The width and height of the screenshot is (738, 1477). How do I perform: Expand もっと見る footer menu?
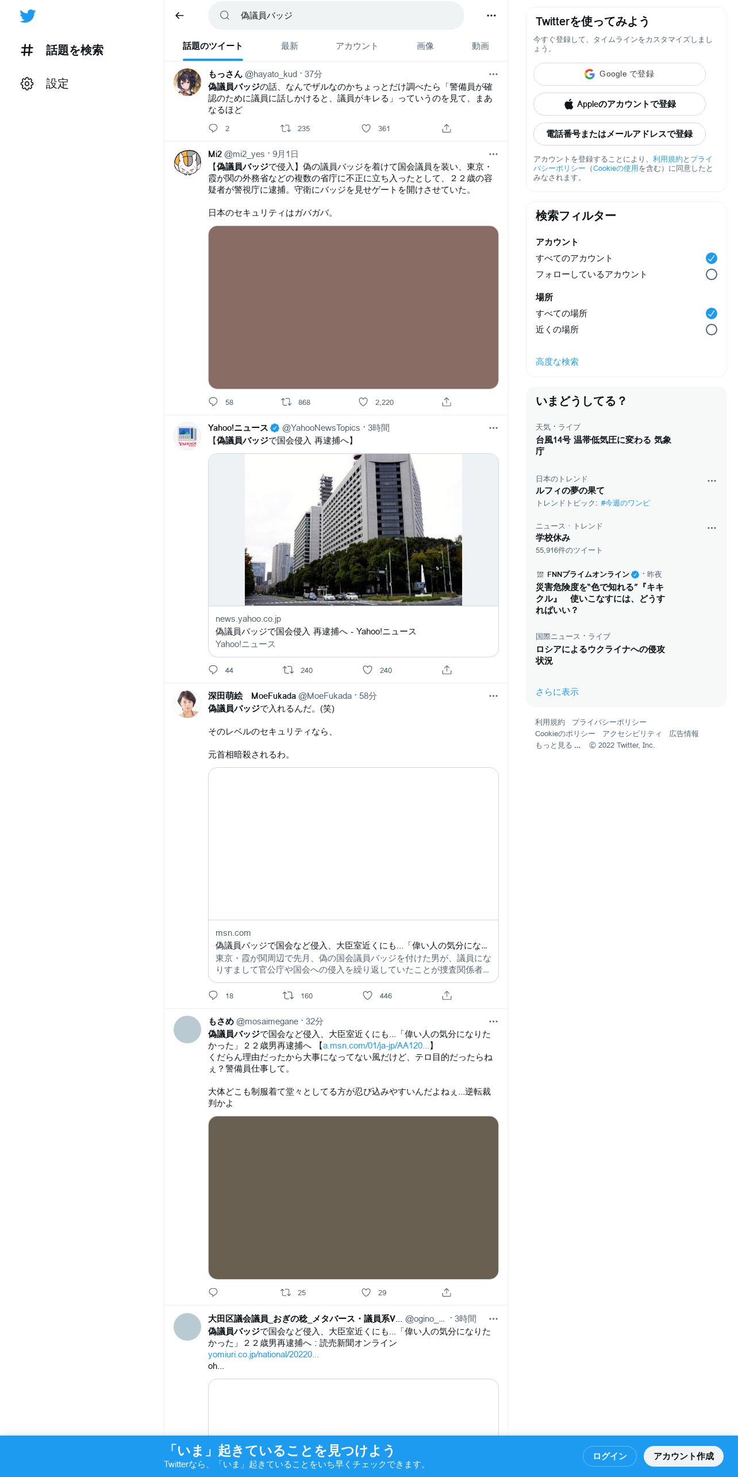pyautogui.click(x=558, y=745)
